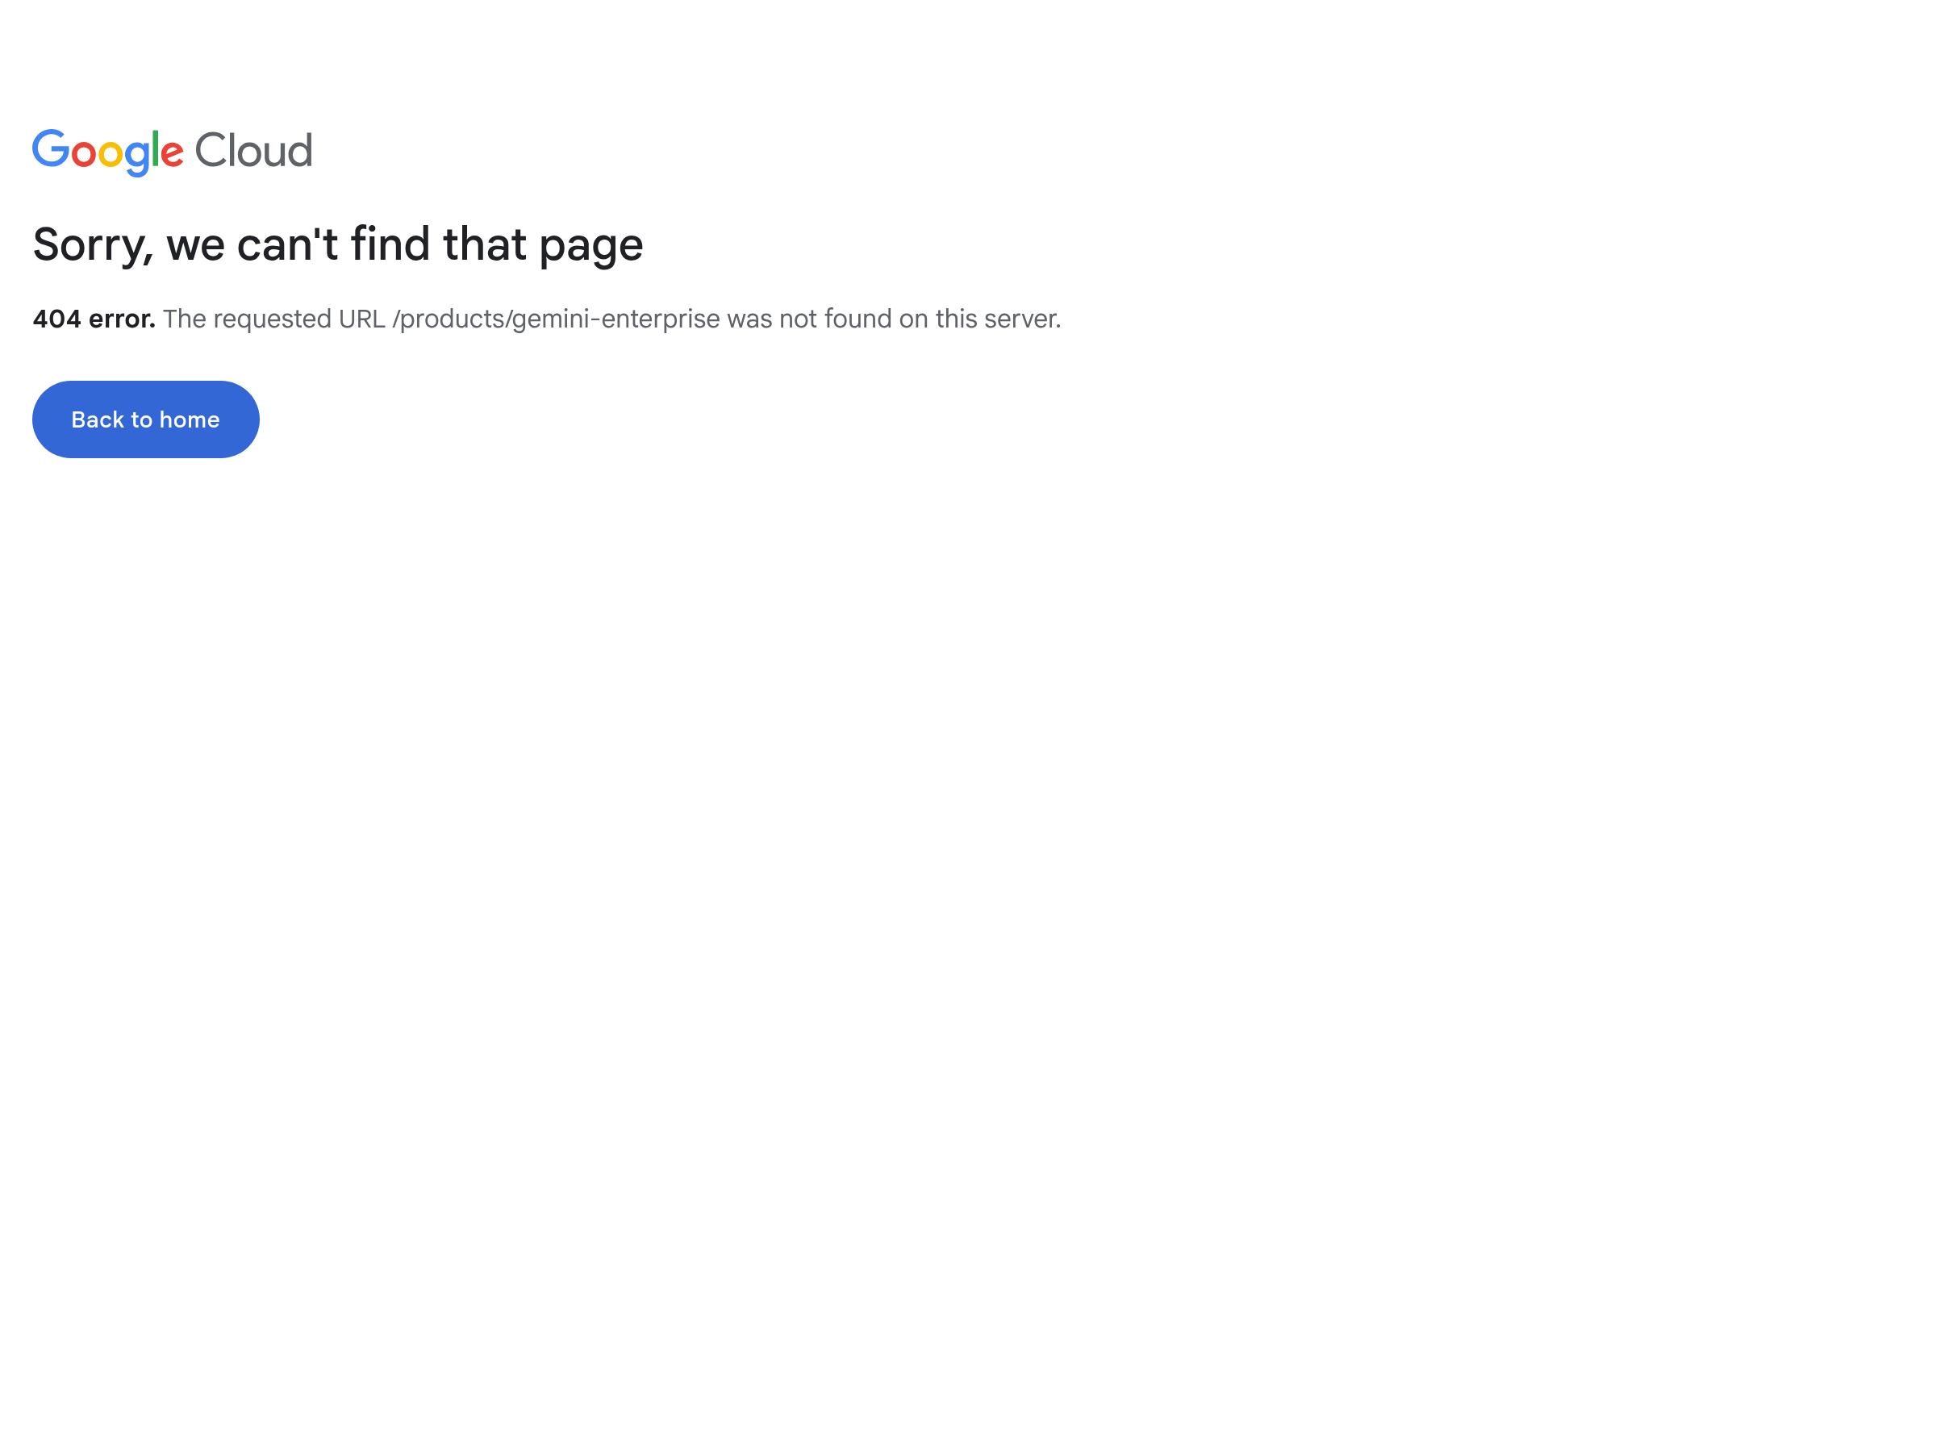Image resolution: width=1936 pixels, height=1452 pixels.
Task: Click the bold "404 error." label
Action: click(x=94, y=319)
